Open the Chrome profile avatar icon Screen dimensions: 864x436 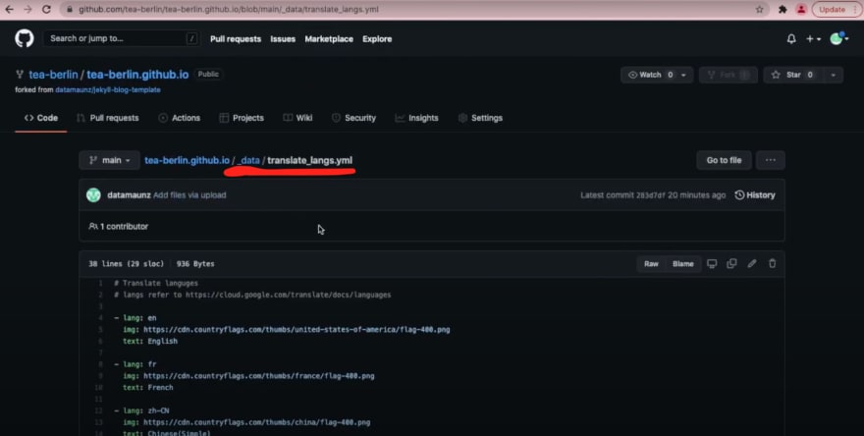801,10
